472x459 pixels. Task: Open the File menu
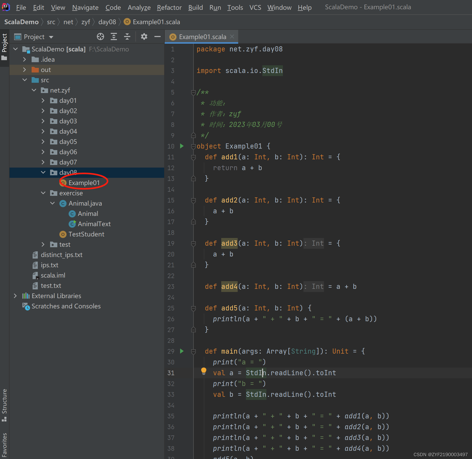point(21,7)
